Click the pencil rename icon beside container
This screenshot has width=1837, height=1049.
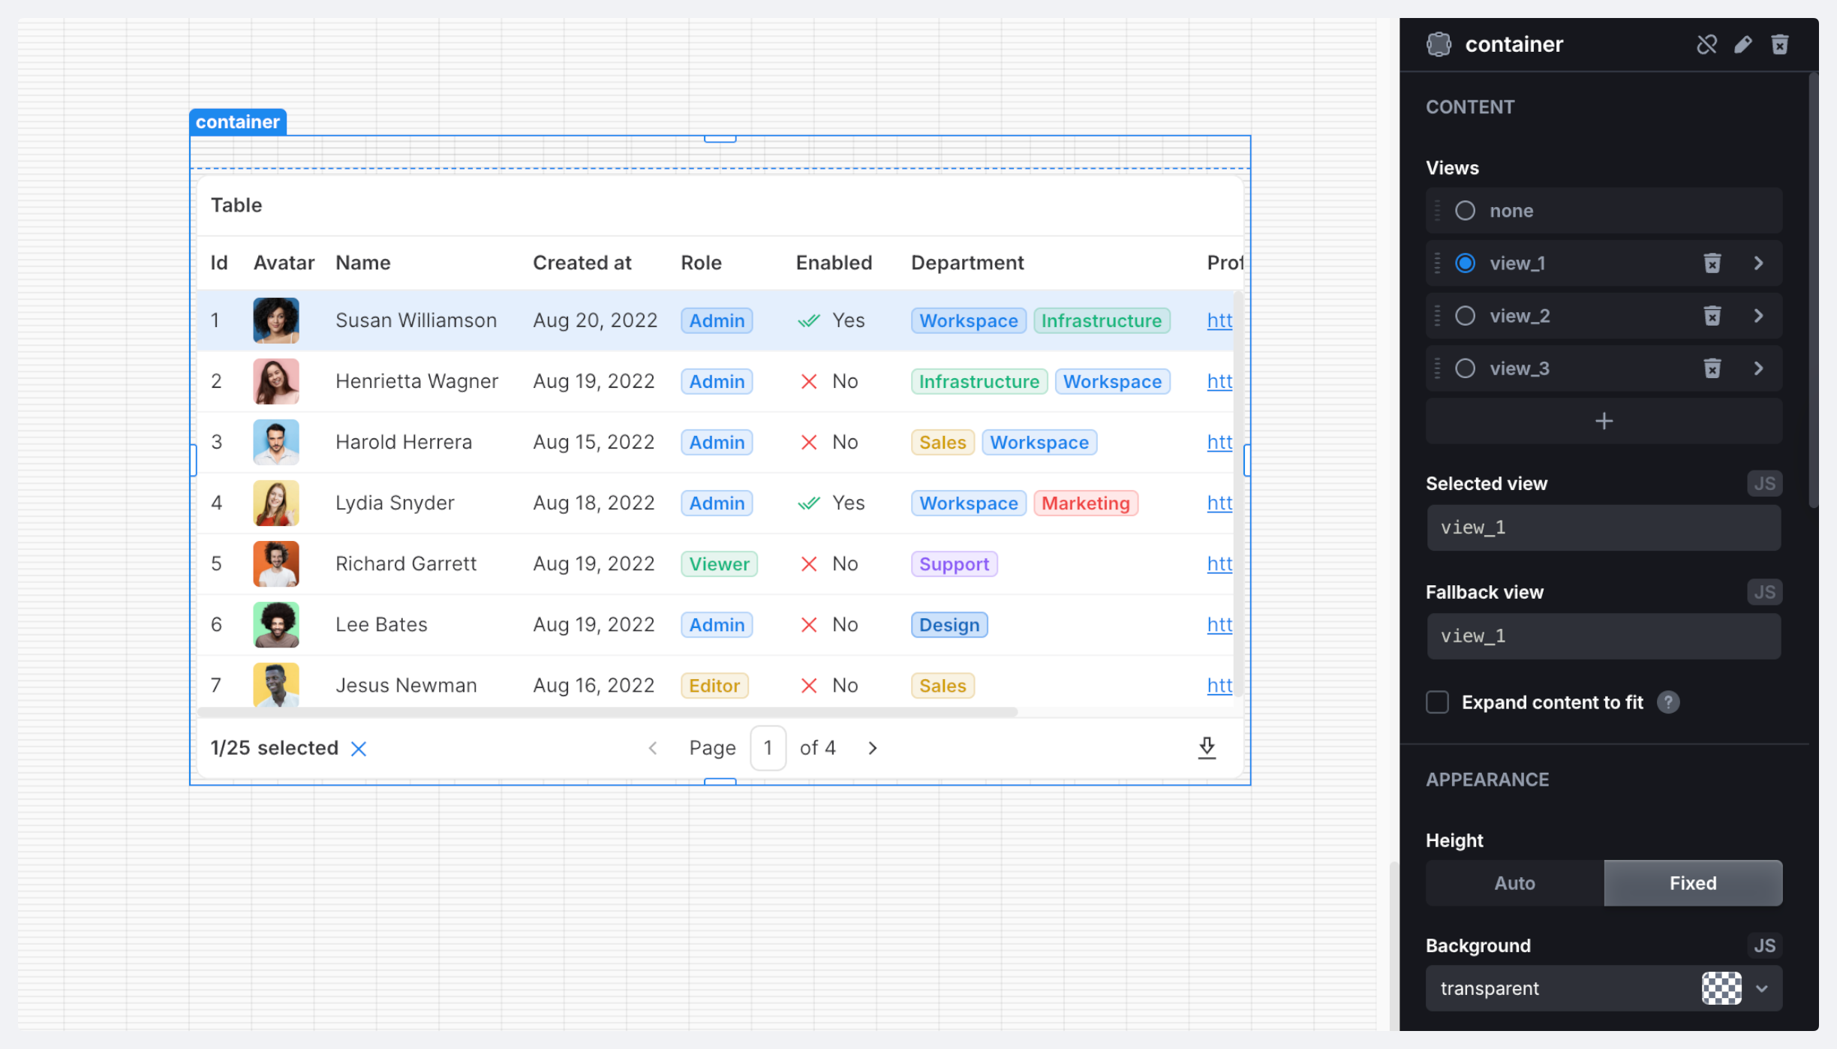click(1743, 44)
